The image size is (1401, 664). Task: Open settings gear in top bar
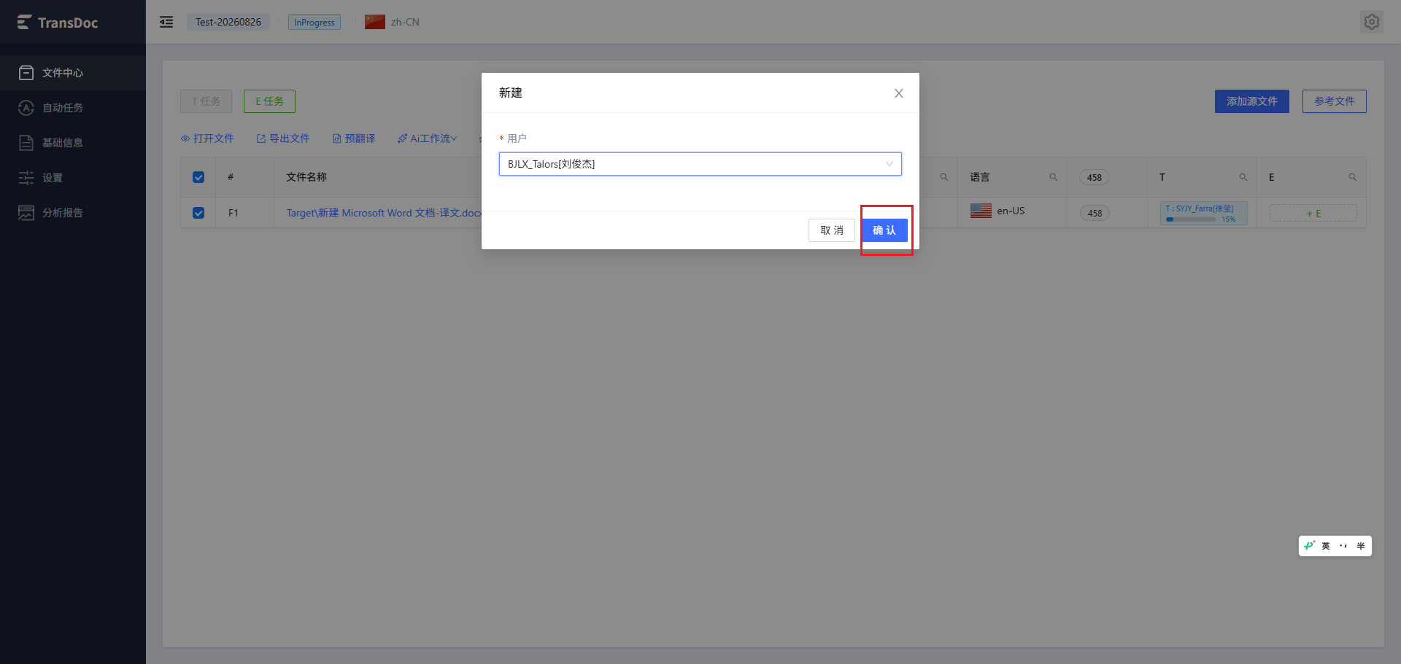coord(1372,22)
